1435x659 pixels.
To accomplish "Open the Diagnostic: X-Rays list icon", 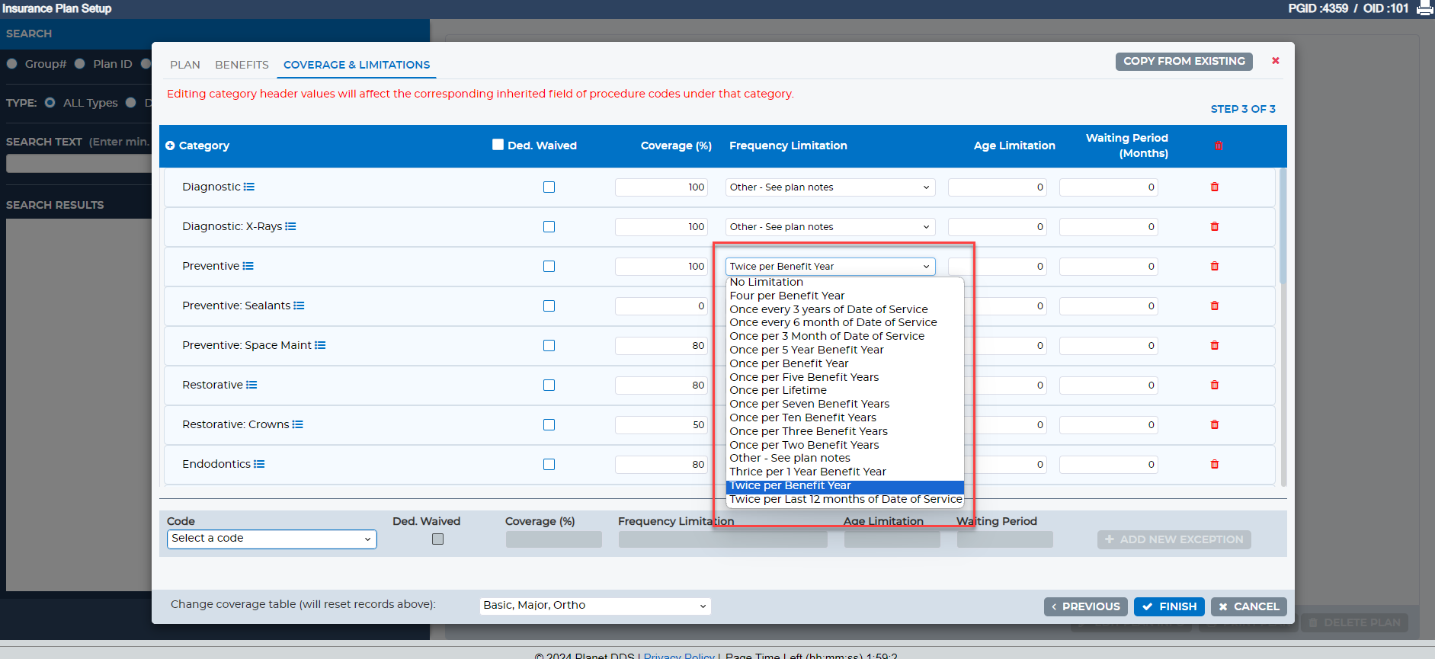I will click(290, 226).
